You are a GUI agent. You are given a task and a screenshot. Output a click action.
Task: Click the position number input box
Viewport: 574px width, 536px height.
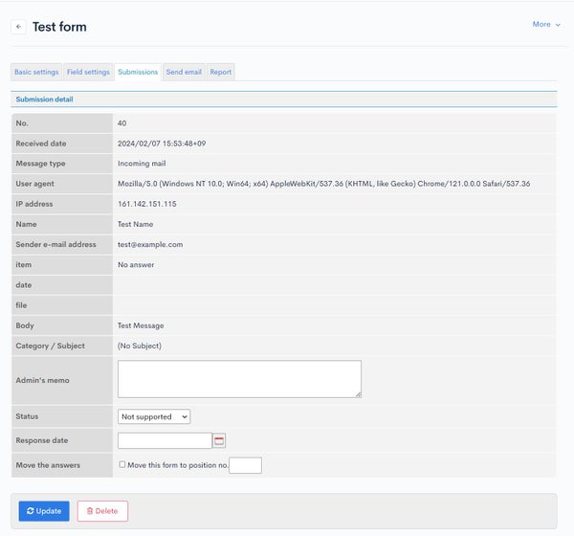pos(245,465)
